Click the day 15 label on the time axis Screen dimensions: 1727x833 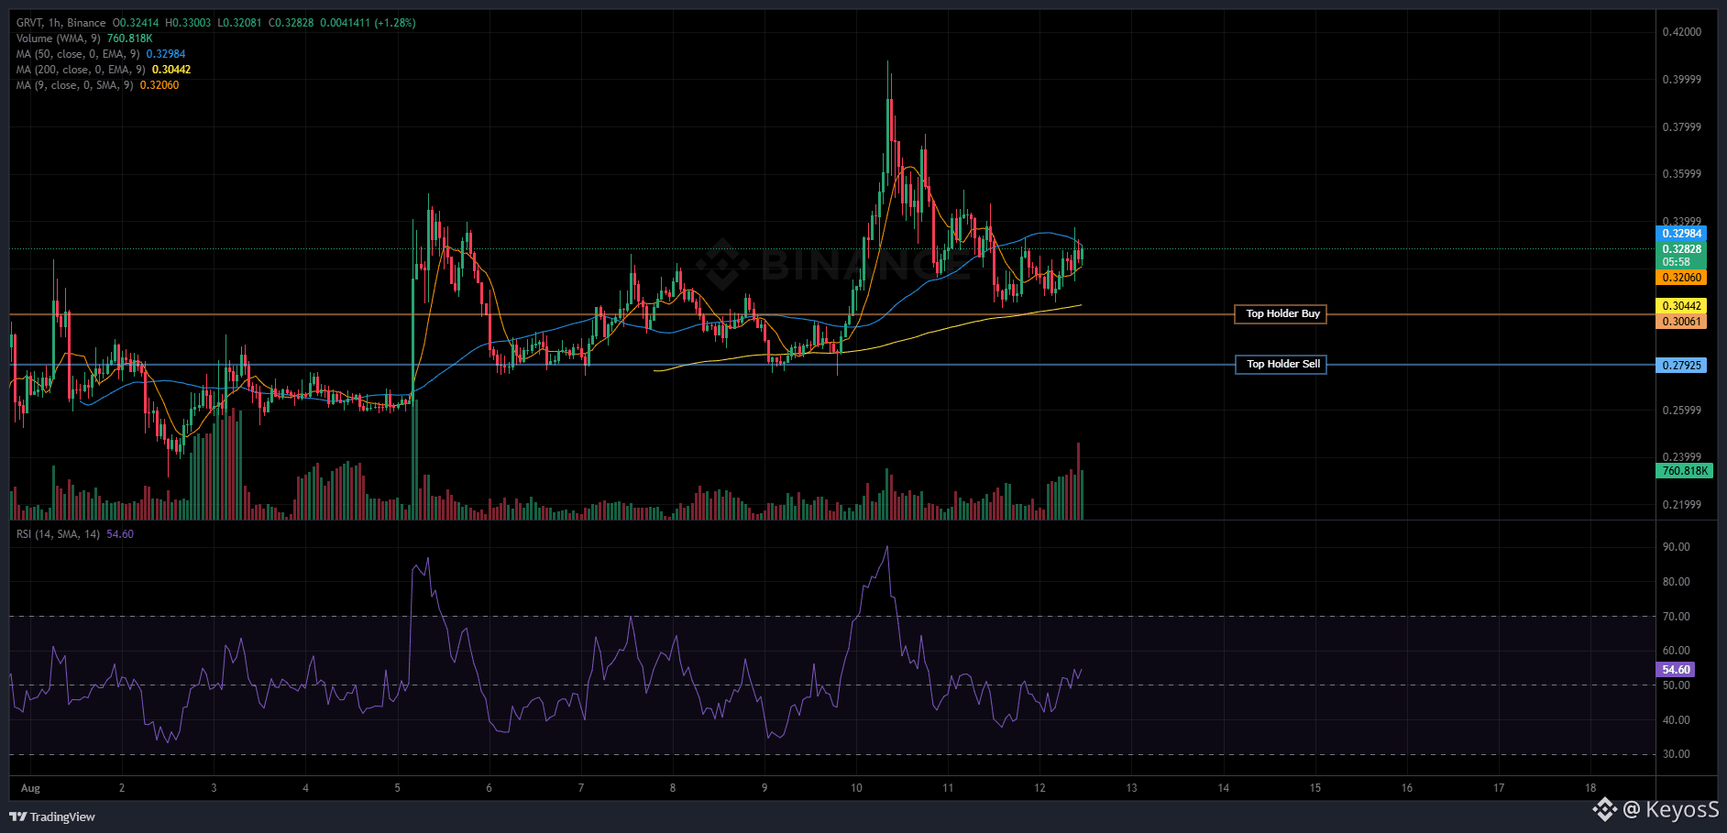[1315, 788]
